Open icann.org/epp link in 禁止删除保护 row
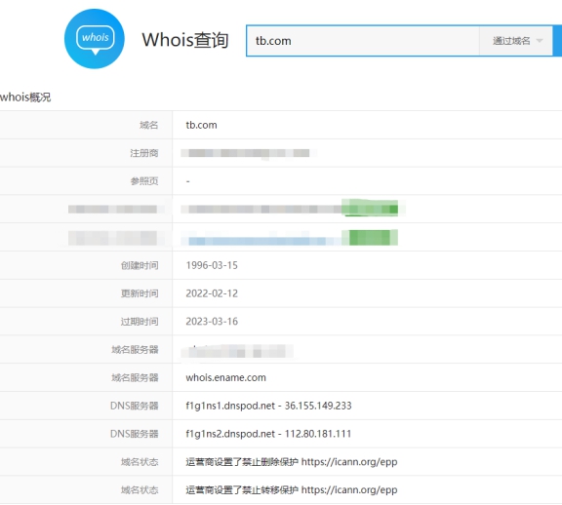562x505 pixels. pyautogui.click(x=349, y=462)
